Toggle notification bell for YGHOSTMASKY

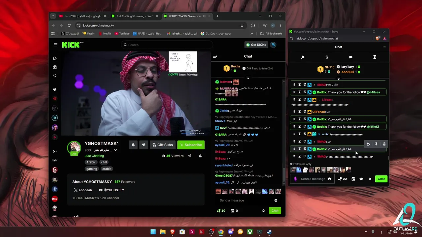(x=133, y=145)
